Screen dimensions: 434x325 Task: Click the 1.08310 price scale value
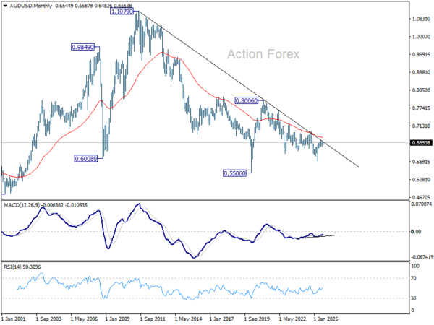[x=421, y=19]
